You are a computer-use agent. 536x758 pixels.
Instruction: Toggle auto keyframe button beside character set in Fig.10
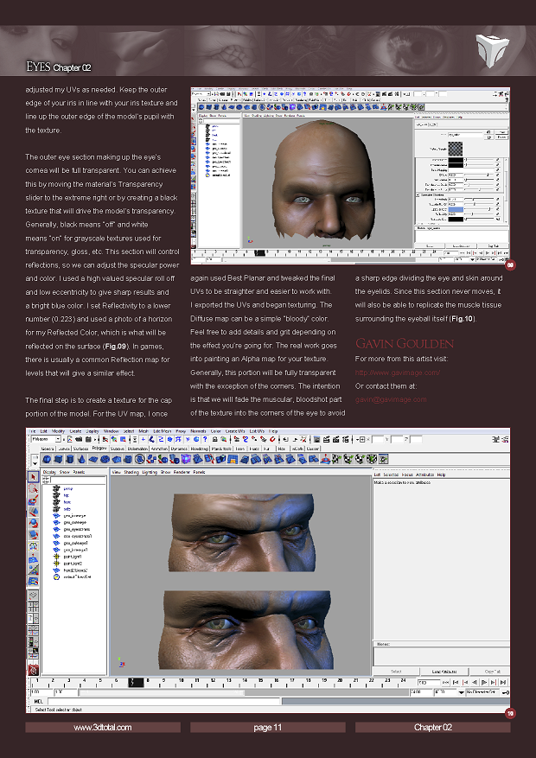(506, 692)
